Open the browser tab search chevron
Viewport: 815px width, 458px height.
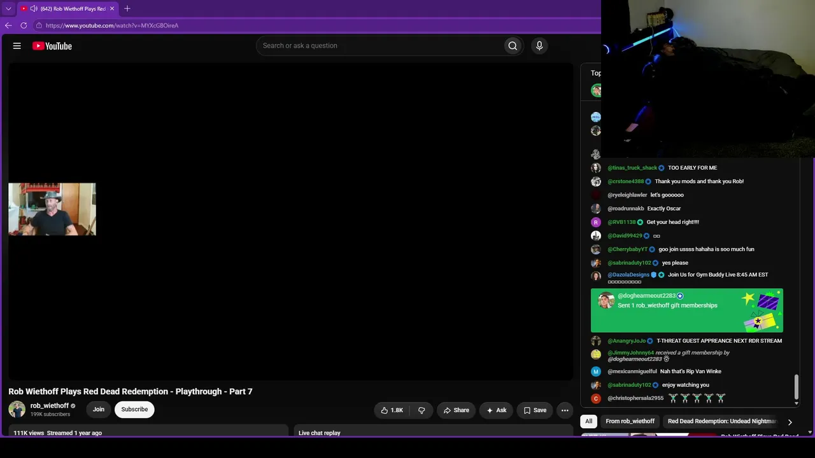8,9
